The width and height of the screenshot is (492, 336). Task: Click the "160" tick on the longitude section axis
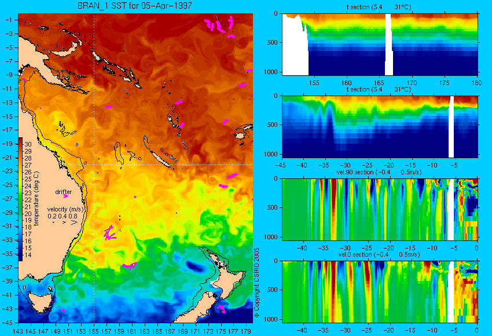(346, 83)
